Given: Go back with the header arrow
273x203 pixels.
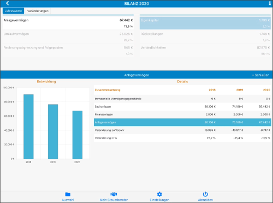Looking at the screenshot, I should tap(7, 3).
